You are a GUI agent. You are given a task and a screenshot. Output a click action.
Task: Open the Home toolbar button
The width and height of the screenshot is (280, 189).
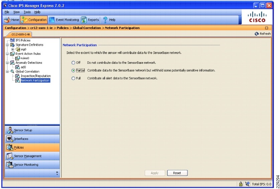[12, 20]
